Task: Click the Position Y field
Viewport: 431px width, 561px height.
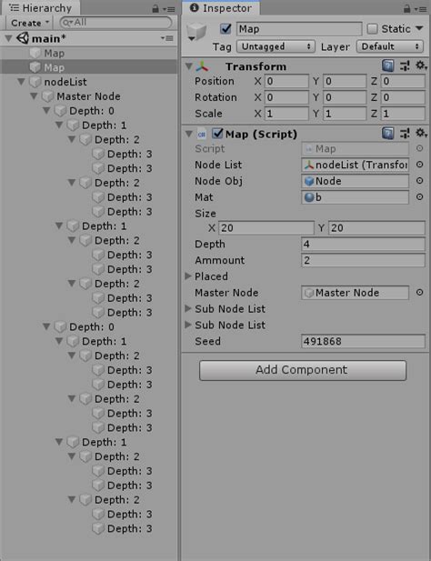Action: [345, 81]
